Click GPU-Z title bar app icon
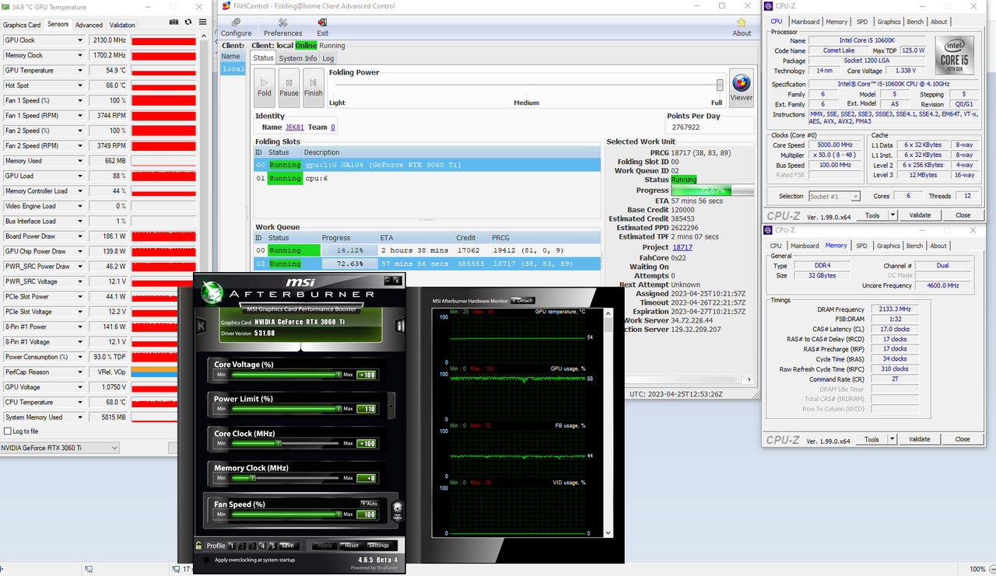This screenshot has height=576, width=996. click(7, 6)
